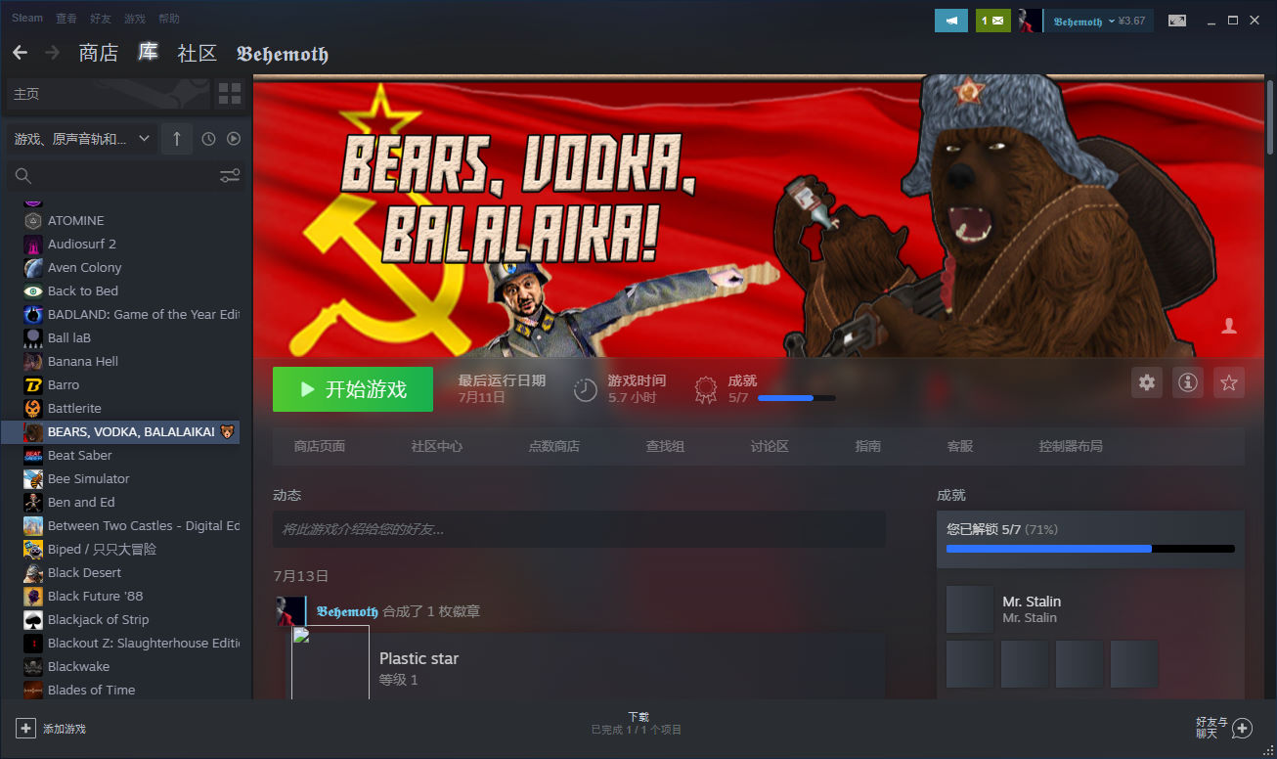Open the 点数商店 link
1277x759 pixels.
(554, 446)
